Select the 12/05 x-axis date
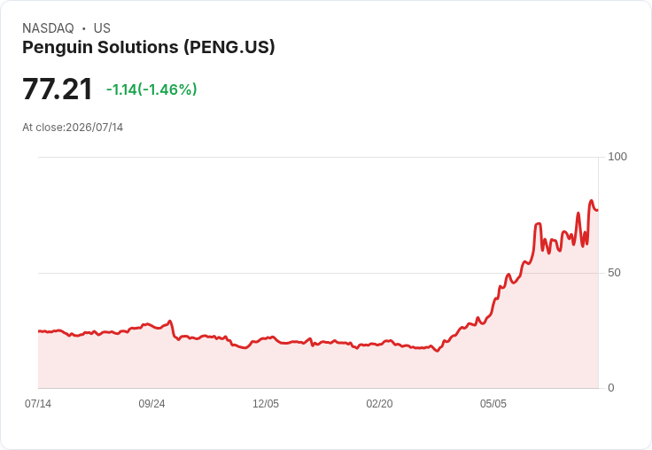Viewport: 652px width, 450px height. pyautogui.click(x=266, y=404)
